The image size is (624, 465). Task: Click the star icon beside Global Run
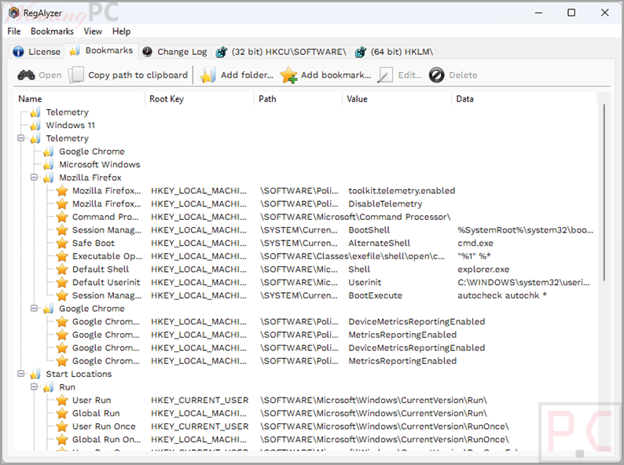[x=61, y=413]
